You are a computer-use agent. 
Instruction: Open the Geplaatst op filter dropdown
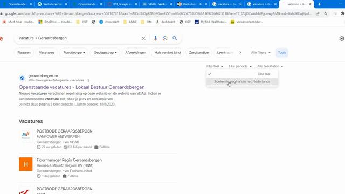105,53
